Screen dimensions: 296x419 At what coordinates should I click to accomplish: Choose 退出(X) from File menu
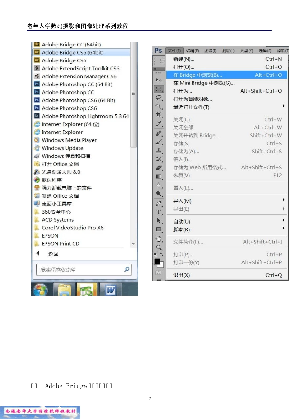[x=227, y=275]
